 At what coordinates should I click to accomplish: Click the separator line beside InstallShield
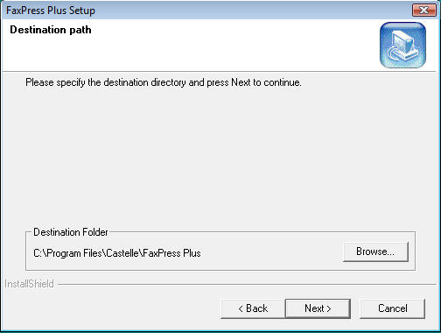pyautogui.click(x=247, y=284)
